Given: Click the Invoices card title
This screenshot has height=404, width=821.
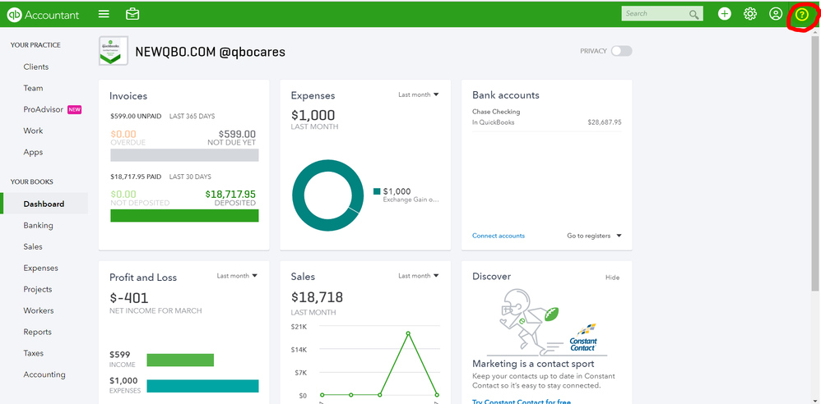Looking at the screenshot, I should (x=128, y=95).
